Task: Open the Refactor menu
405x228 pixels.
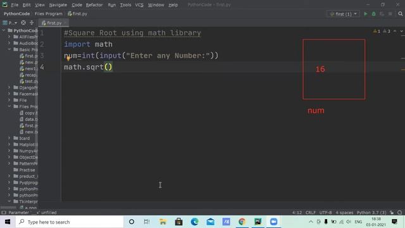Action: (94, 5)
